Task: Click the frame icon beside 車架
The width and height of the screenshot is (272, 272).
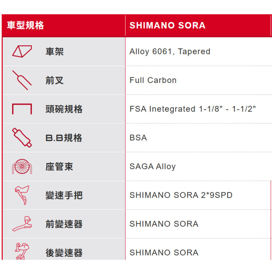Action: coord(22,51)
